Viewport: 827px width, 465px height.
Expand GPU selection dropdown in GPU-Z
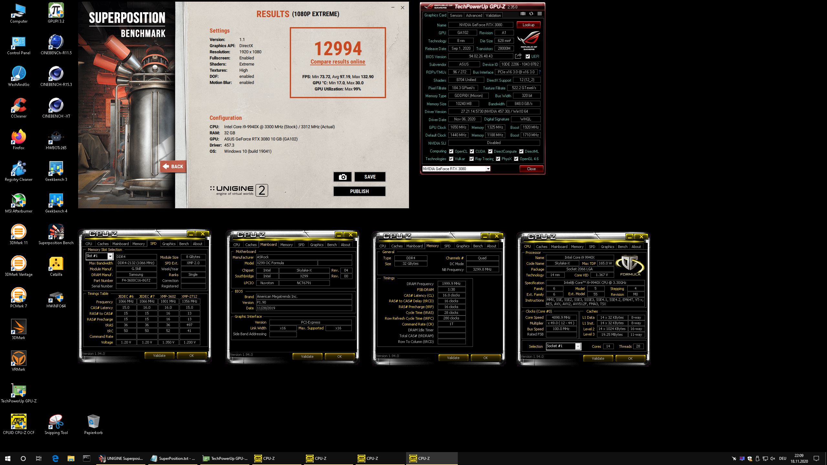click(488, 169)
